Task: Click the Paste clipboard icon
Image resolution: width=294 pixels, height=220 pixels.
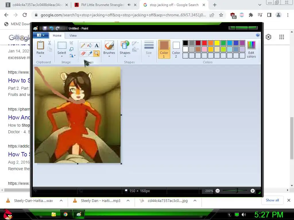Action: 40,46
